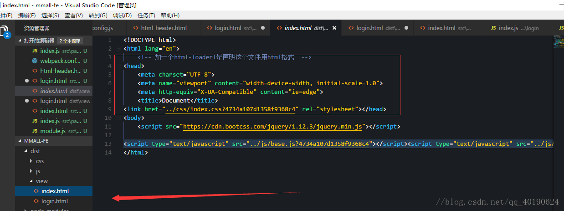This screenshot has height=211, width=564.
Task: Open the 任务(T) menu
Action: [x=146, y=15]
